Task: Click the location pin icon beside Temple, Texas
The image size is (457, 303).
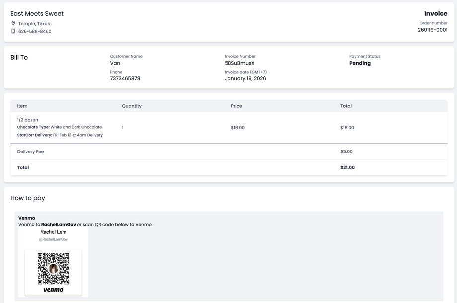Action: point(13,22)
